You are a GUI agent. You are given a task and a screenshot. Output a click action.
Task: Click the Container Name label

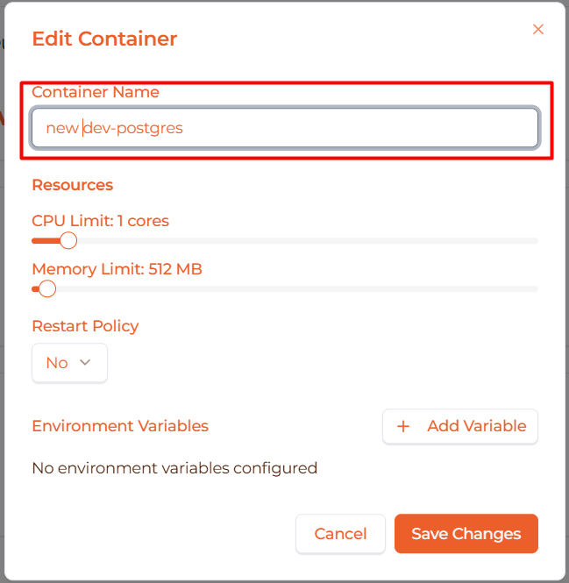[96, 92]
